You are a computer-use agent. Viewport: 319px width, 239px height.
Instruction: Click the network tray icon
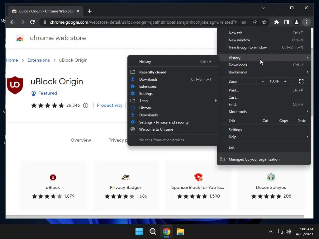(x=281, y=232)
